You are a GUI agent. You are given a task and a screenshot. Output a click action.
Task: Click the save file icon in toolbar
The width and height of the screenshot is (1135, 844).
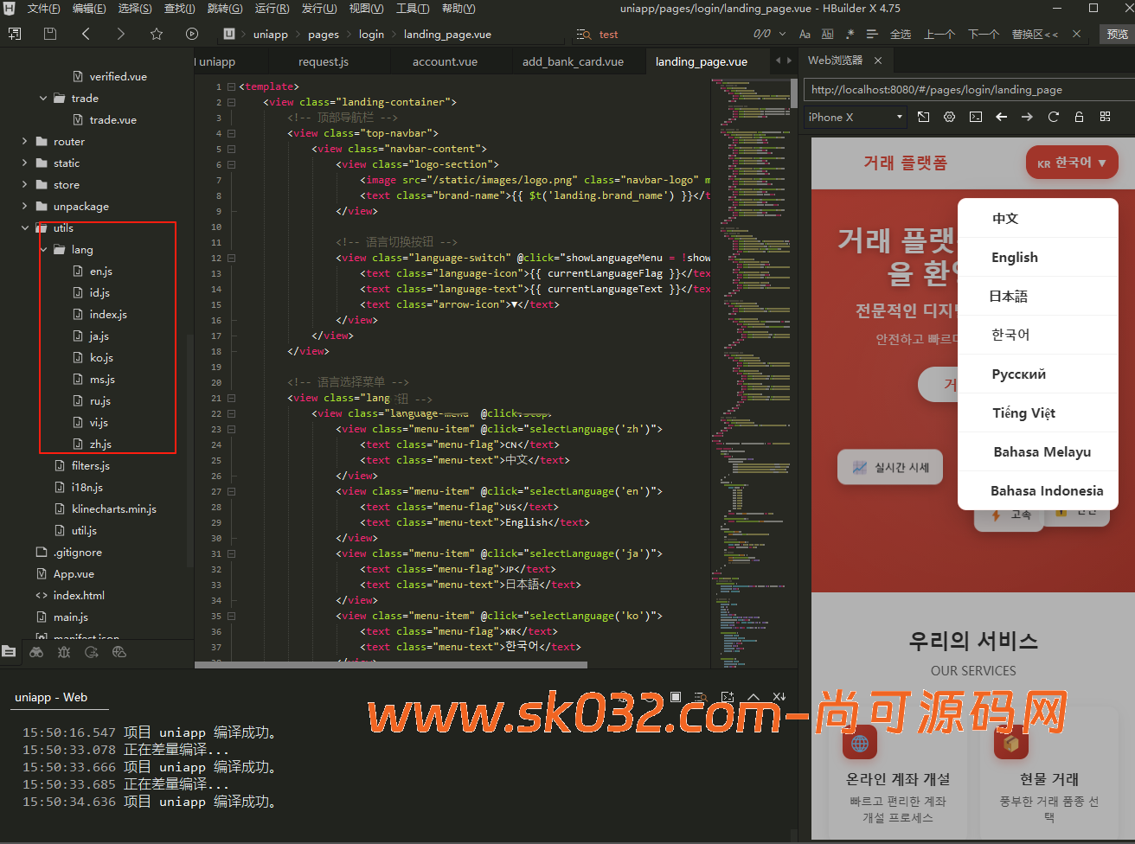pyautogui.click(x=50, y=34)
